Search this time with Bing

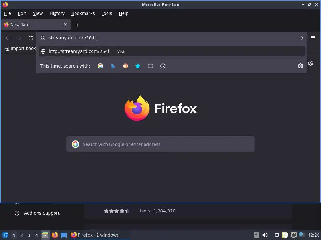(113, 66)
